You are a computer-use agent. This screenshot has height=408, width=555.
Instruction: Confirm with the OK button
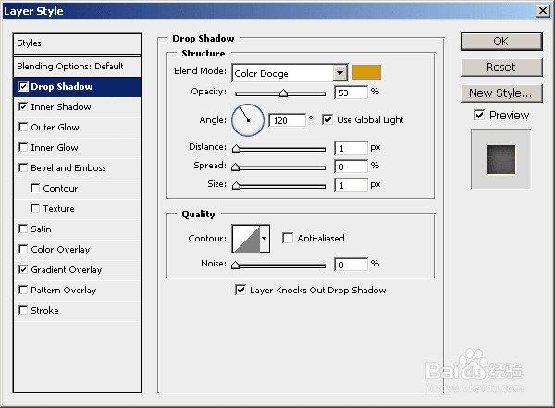501,42
